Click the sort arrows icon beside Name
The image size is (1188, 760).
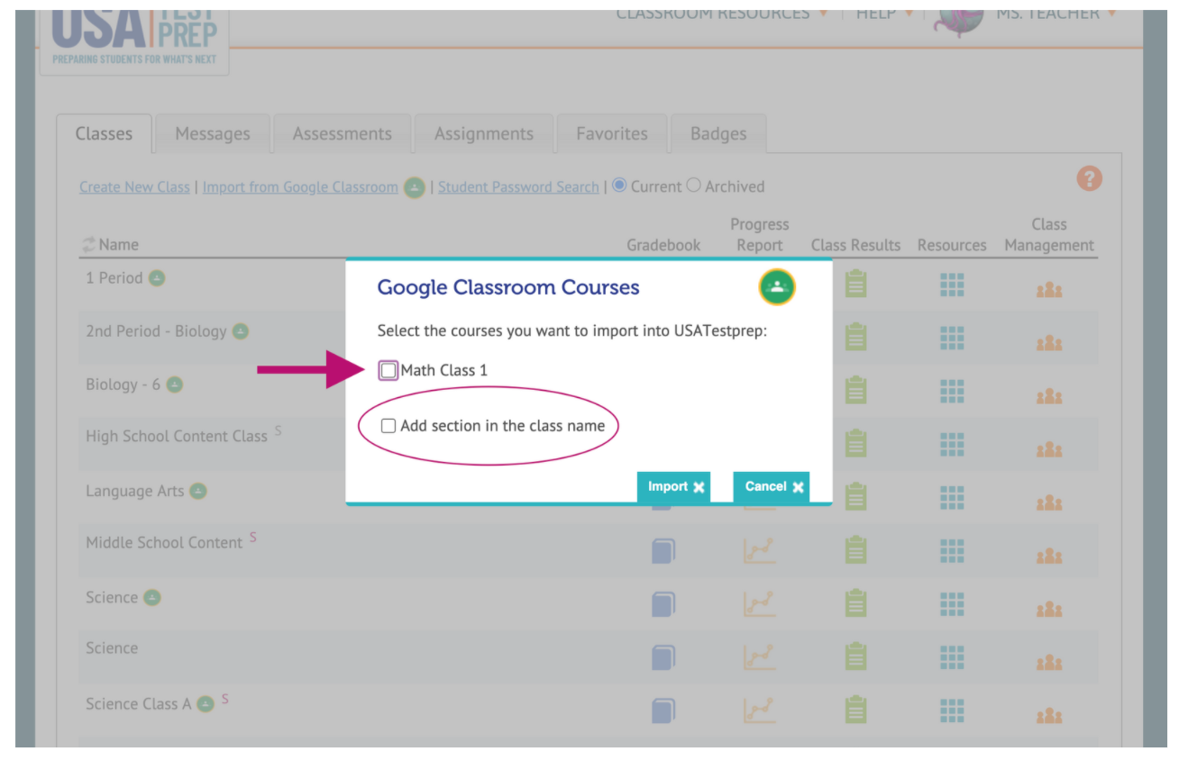coord(88,245)
